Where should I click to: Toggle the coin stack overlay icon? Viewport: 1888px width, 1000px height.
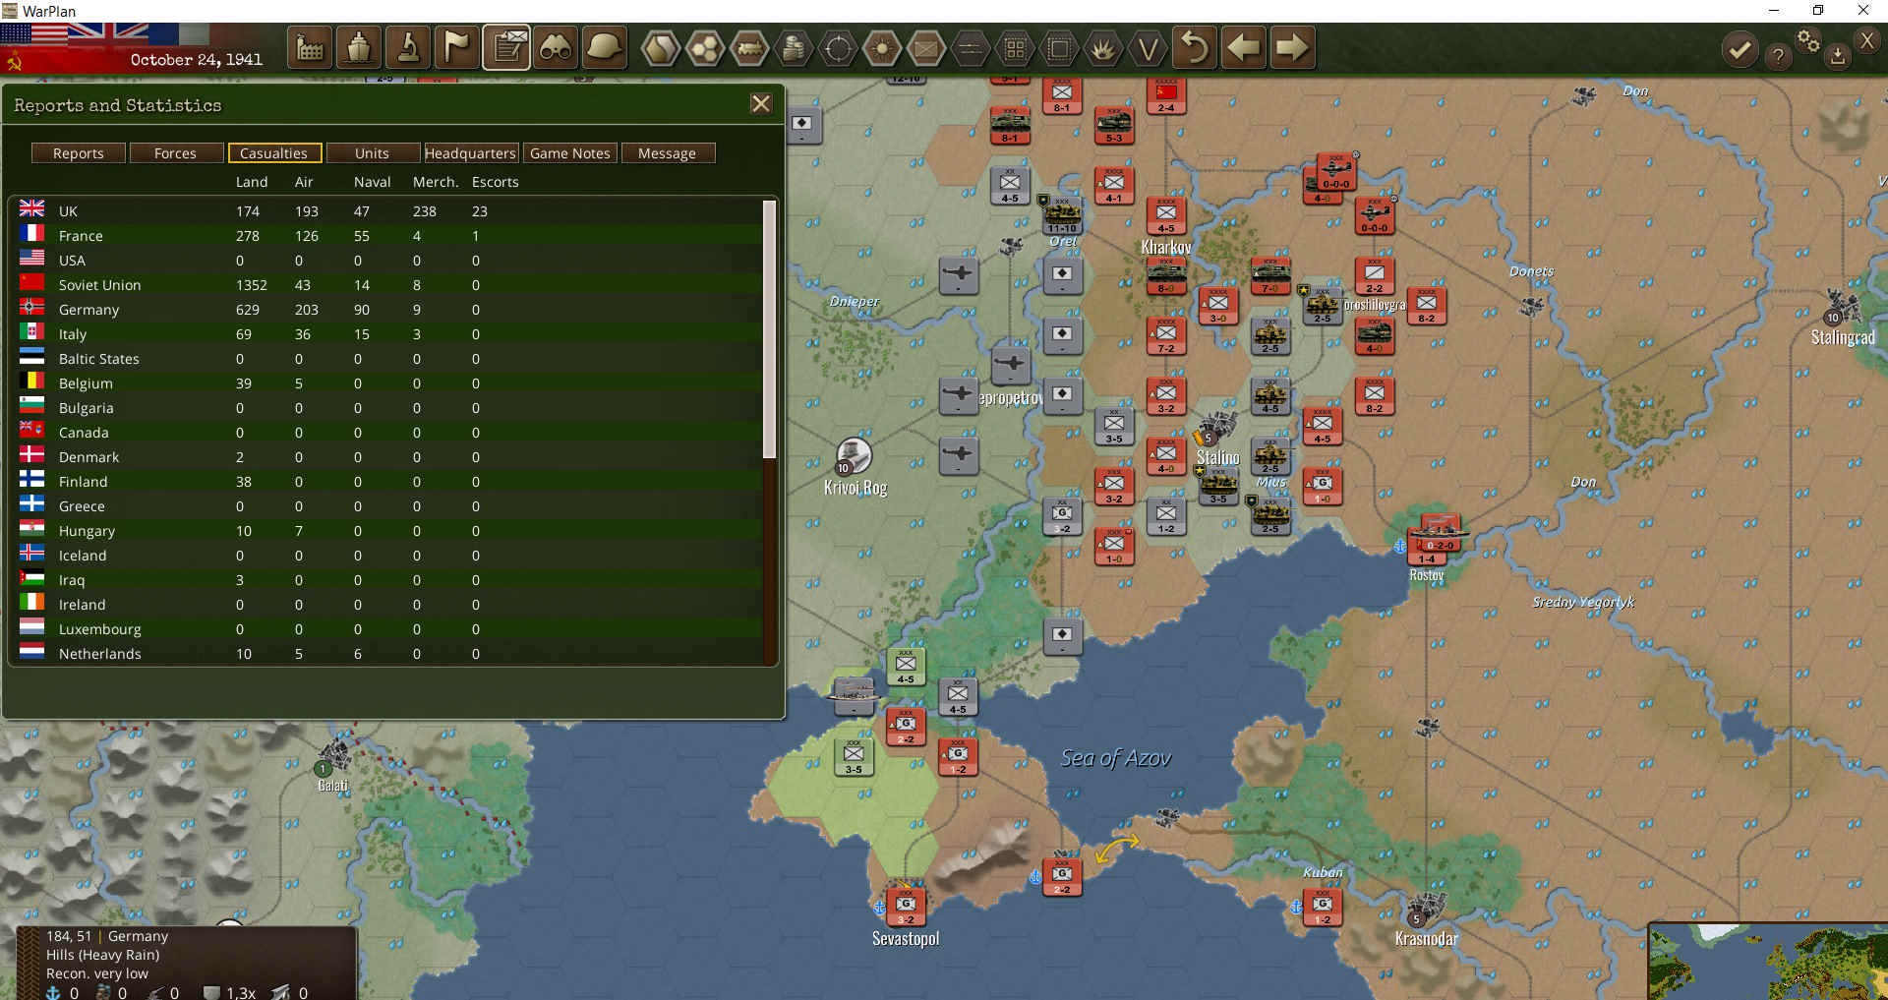point(794,48)
